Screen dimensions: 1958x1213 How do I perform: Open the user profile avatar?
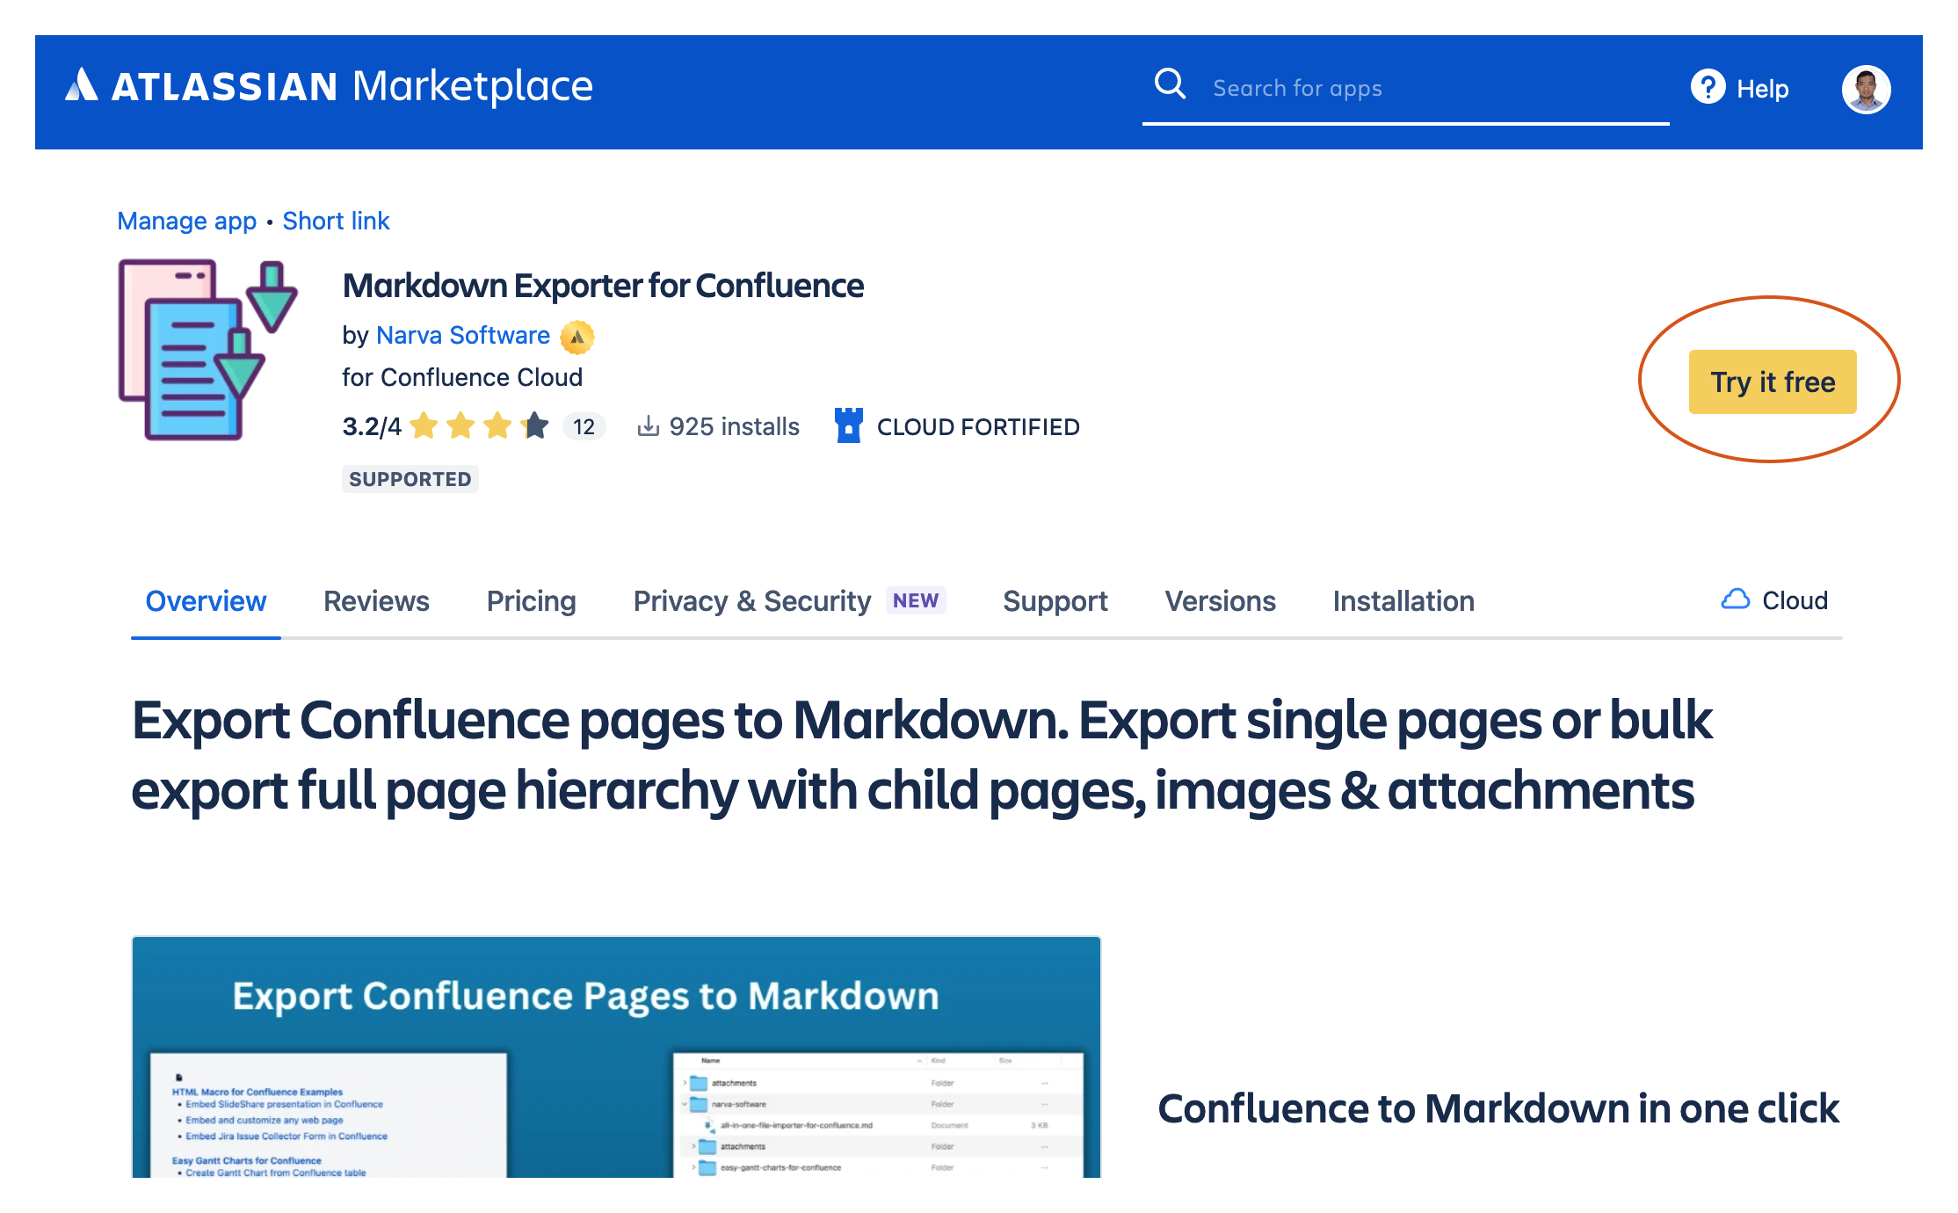(1866, 89)
